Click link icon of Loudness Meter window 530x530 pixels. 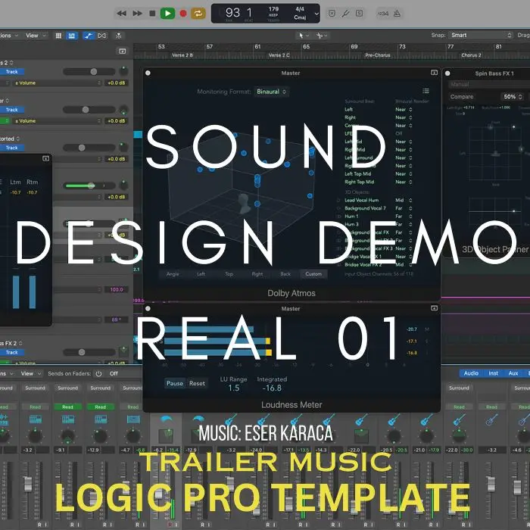click(434, 308)
